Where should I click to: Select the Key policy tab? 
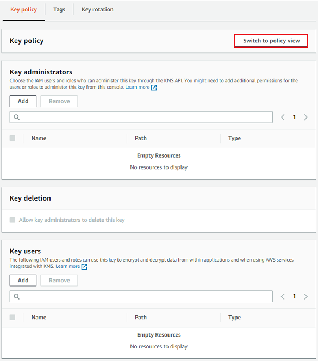pyautogui.click(x=23, y=9)
